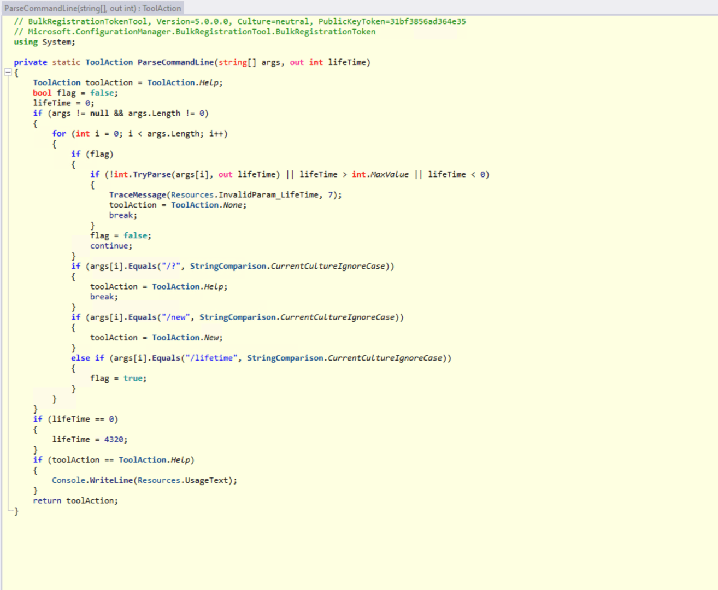This screenshot has width=718, height=590.
Task: Go to the TryParse method reference
Action: (151, 174)
